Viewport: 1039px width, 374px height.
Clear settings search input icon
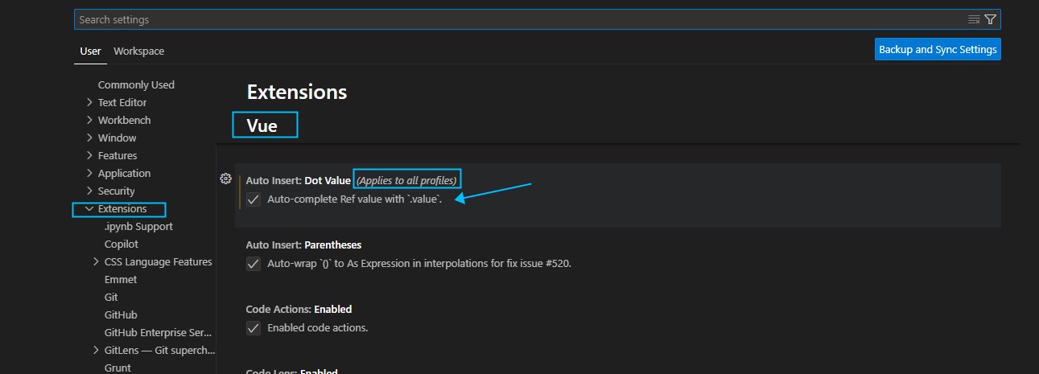(x=974, y=19)
